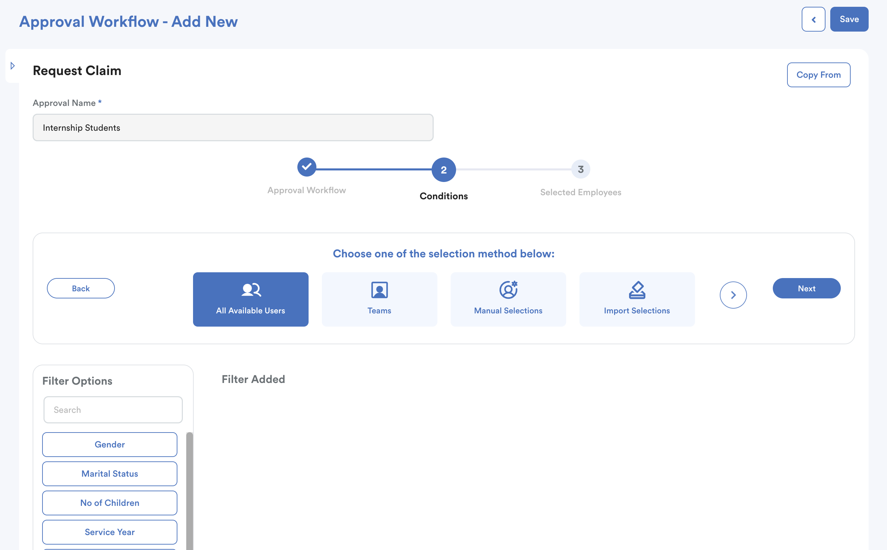Screen dimensions: 887x550
Task: Select the Teams portrait icon
Action: point(379,290)
